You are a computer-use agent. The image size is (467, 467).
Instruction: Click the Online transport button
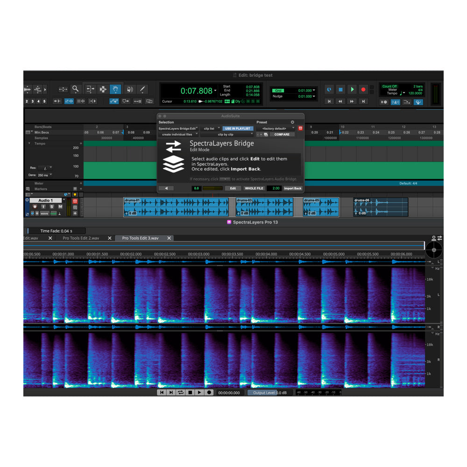point(329,89)
